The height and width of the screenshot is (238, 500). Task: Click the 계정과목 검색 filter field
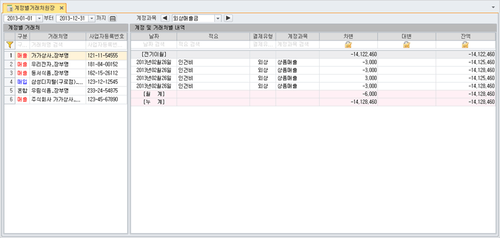(297, 45)
